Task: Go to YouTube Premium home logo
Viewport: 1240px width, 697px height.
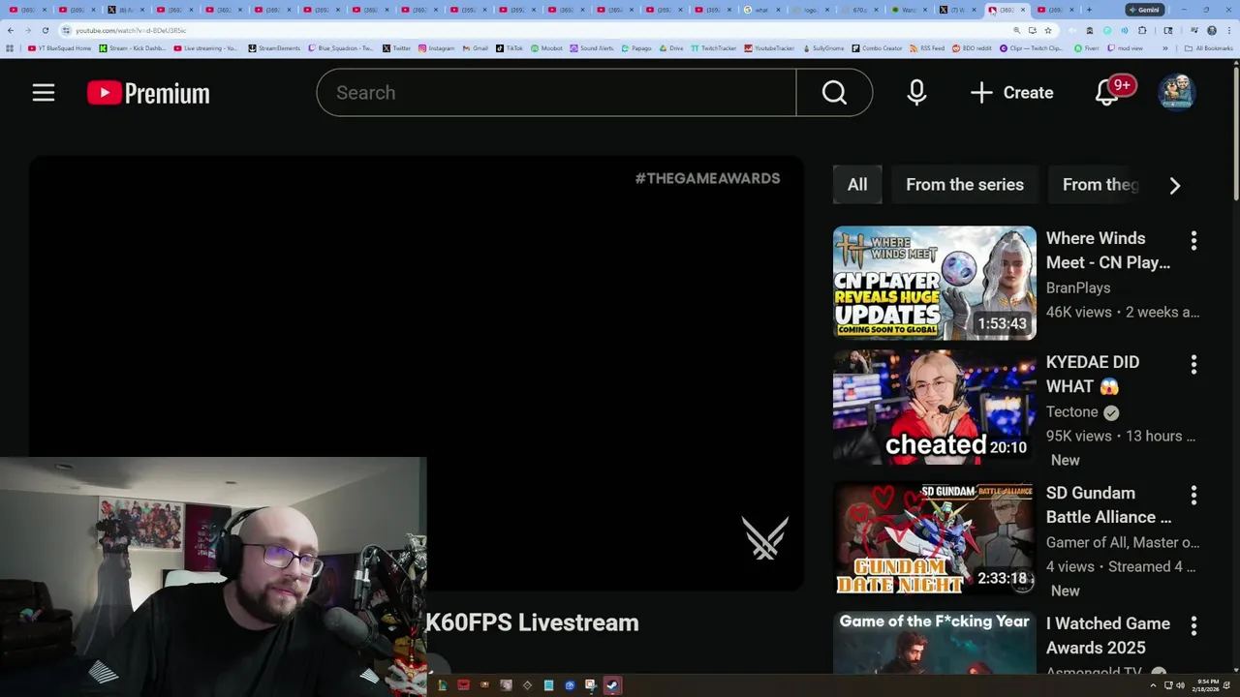Action: [148, 93]
